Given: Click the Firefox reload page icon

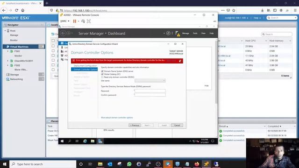Looking at the screenshot, I should pos(17,10).
